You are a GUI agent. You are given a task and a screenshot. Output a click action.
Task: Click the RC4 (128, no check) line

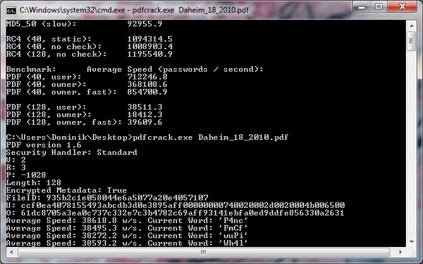(x=89, y=54)
